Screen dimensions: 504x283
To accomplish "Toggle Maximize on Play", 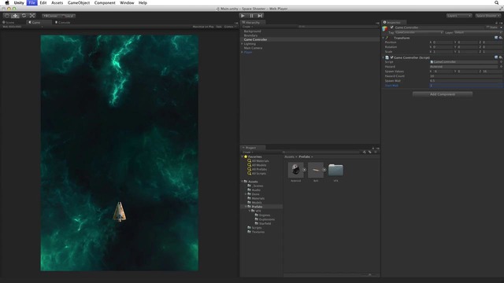I will pos(203,27).
